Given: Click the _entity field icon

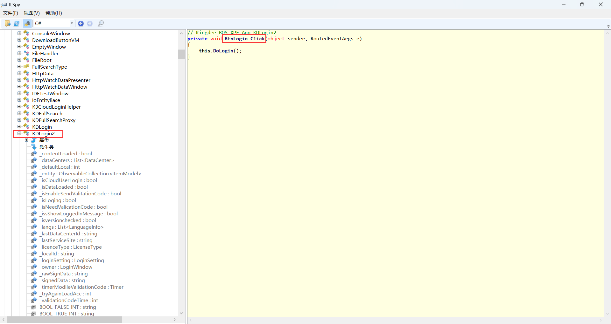Looking at the screenshot, I should tap(34, 173).
